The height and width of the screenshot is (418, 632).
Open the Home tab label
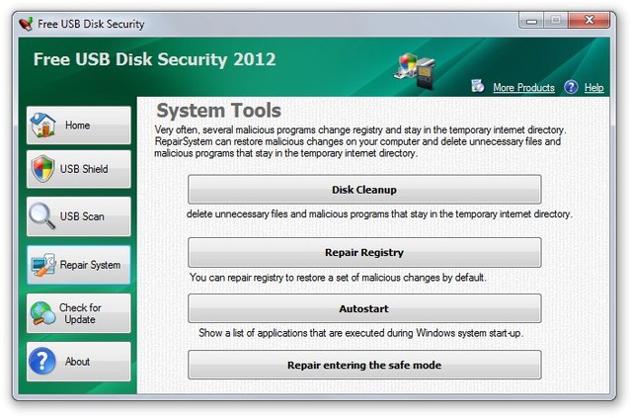77,125
